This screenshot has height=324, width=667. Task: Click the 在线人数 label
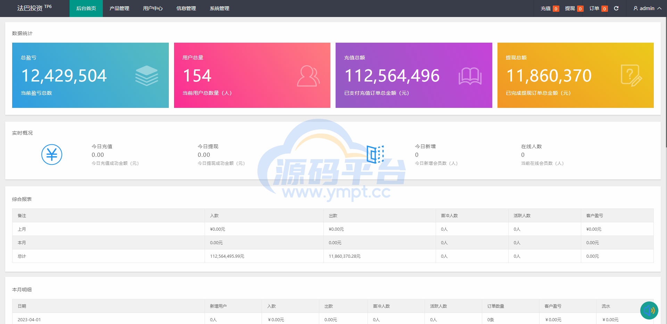click(x=532, y=146)
